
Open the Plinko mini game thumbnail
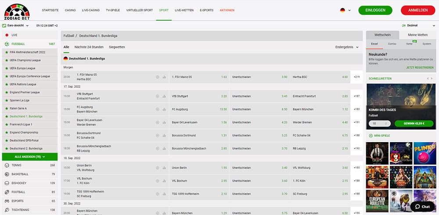tap(425, 153)
